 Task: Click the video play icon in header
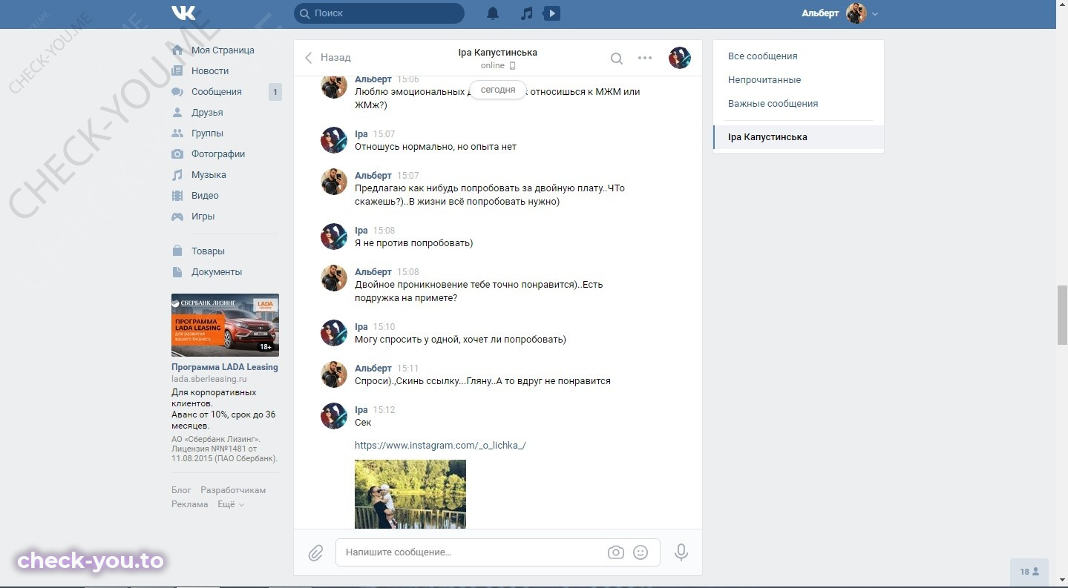click(551, 13)
